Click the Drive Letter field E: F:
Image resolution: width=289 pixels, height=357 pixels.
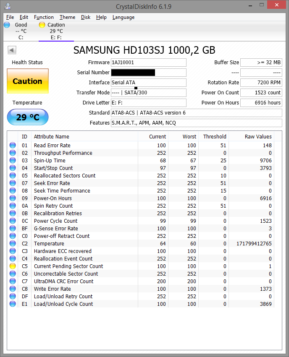(149, 102)
